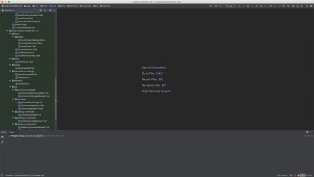The image size is (314, 177).
Task: Hide the Project tool window
Action: pyautogui.click(x=54, y=10)
